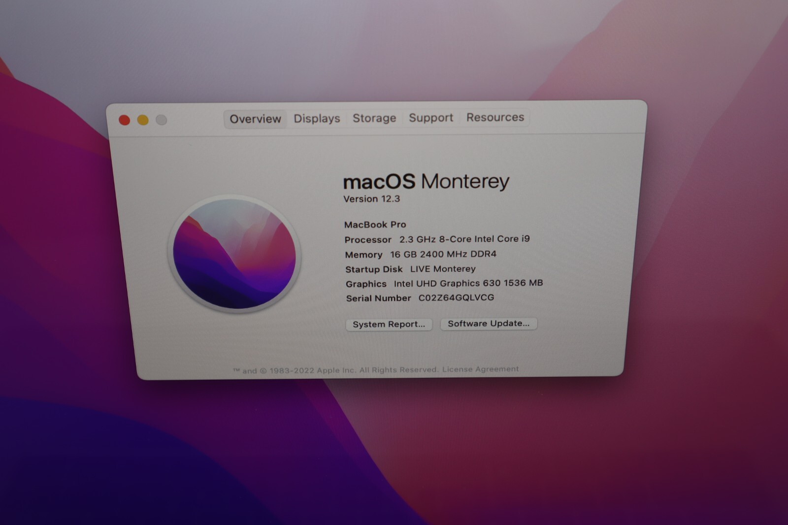Click the macOS Monterey logo image
Viewport: 788px width, 525px height.
(234, 254)
